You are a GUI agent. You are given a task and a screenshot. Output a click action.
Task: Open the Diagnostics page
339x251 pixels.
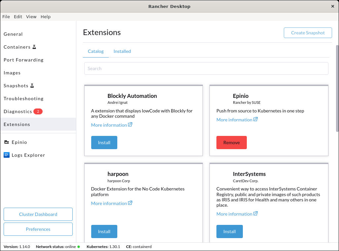tap(38, 111)
